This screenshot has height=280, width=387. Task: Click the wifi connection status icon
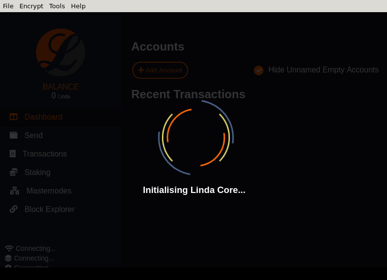[9, 248]
